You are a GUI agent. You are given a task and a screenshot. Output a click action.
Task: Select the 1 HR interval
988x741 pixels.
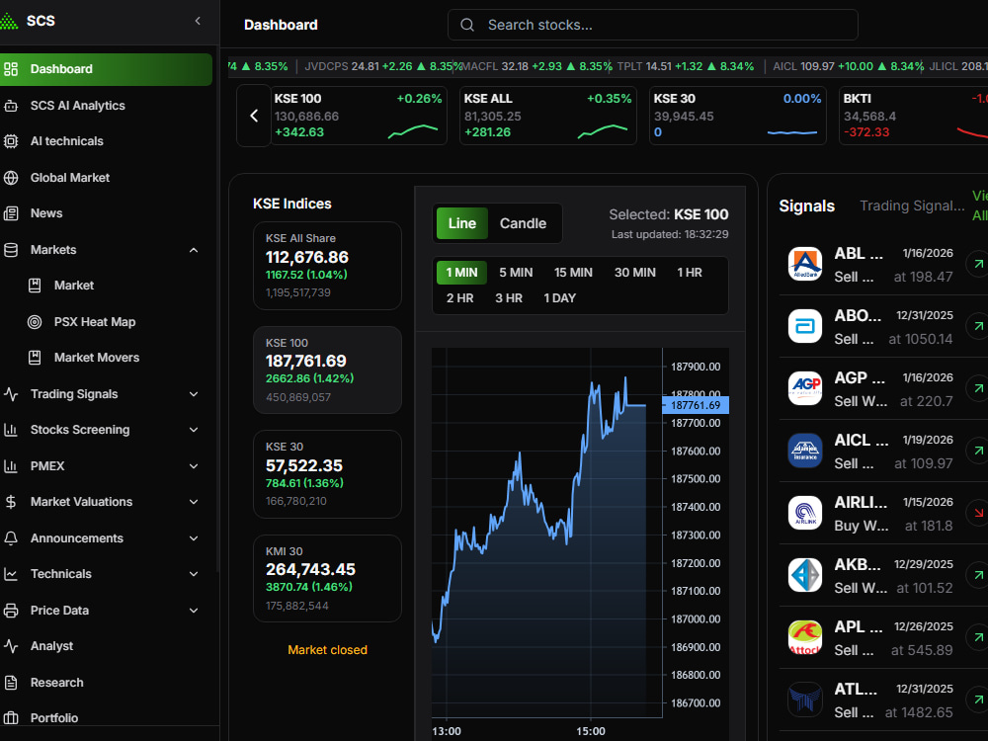(x=690, y=273)
